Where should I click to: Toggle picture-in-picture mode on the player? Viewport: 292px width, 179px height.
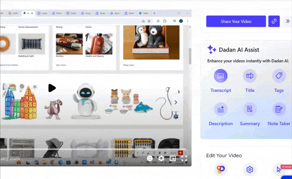pos(173,159)
